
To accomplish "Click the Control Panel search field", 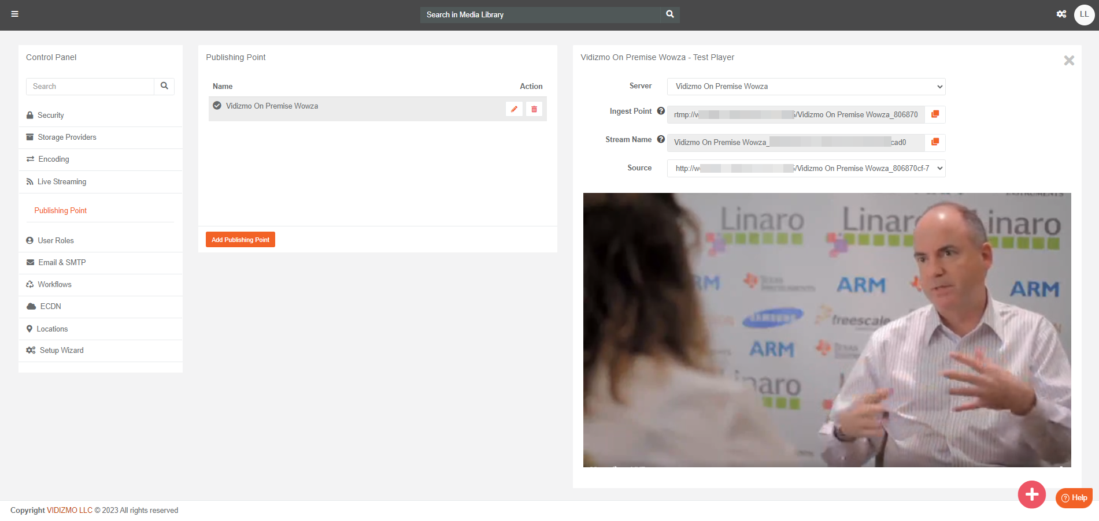I will point(90,87).
